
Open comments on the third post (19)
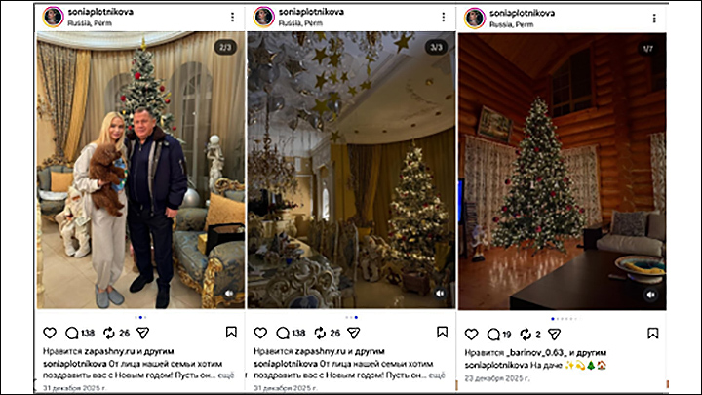coord(493,335)
